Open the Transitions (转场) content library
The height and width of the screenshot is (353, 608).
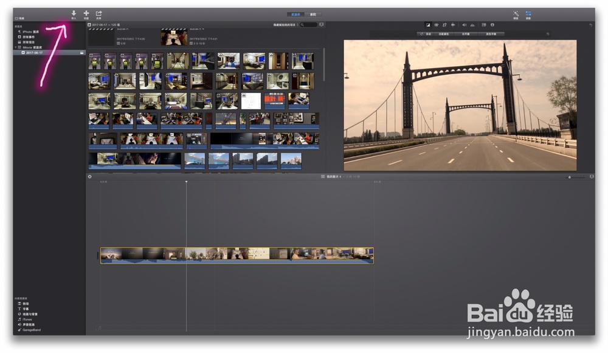click(x=23, y=304)
